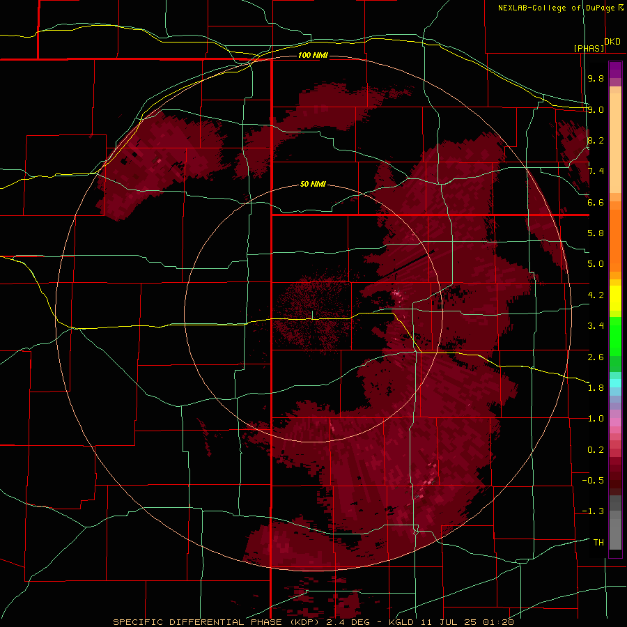
Task: Click the 2.6 value on color scale
Action: coord(596,357)
